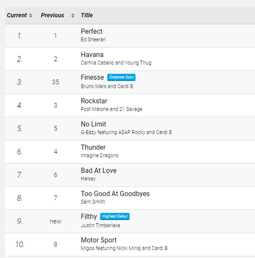Click current rank 1. in Perfect row
Screen dimensions: 255x258
click(x=20, y=36)
